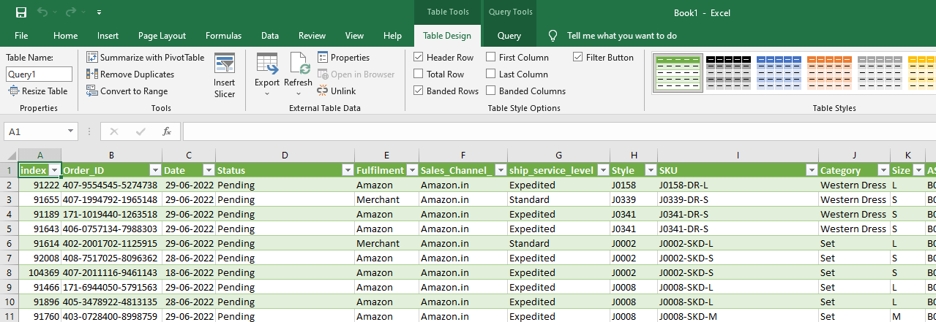Select the orange table style swatch
This screenshot has width=936, height=322.
coord(828,73)
